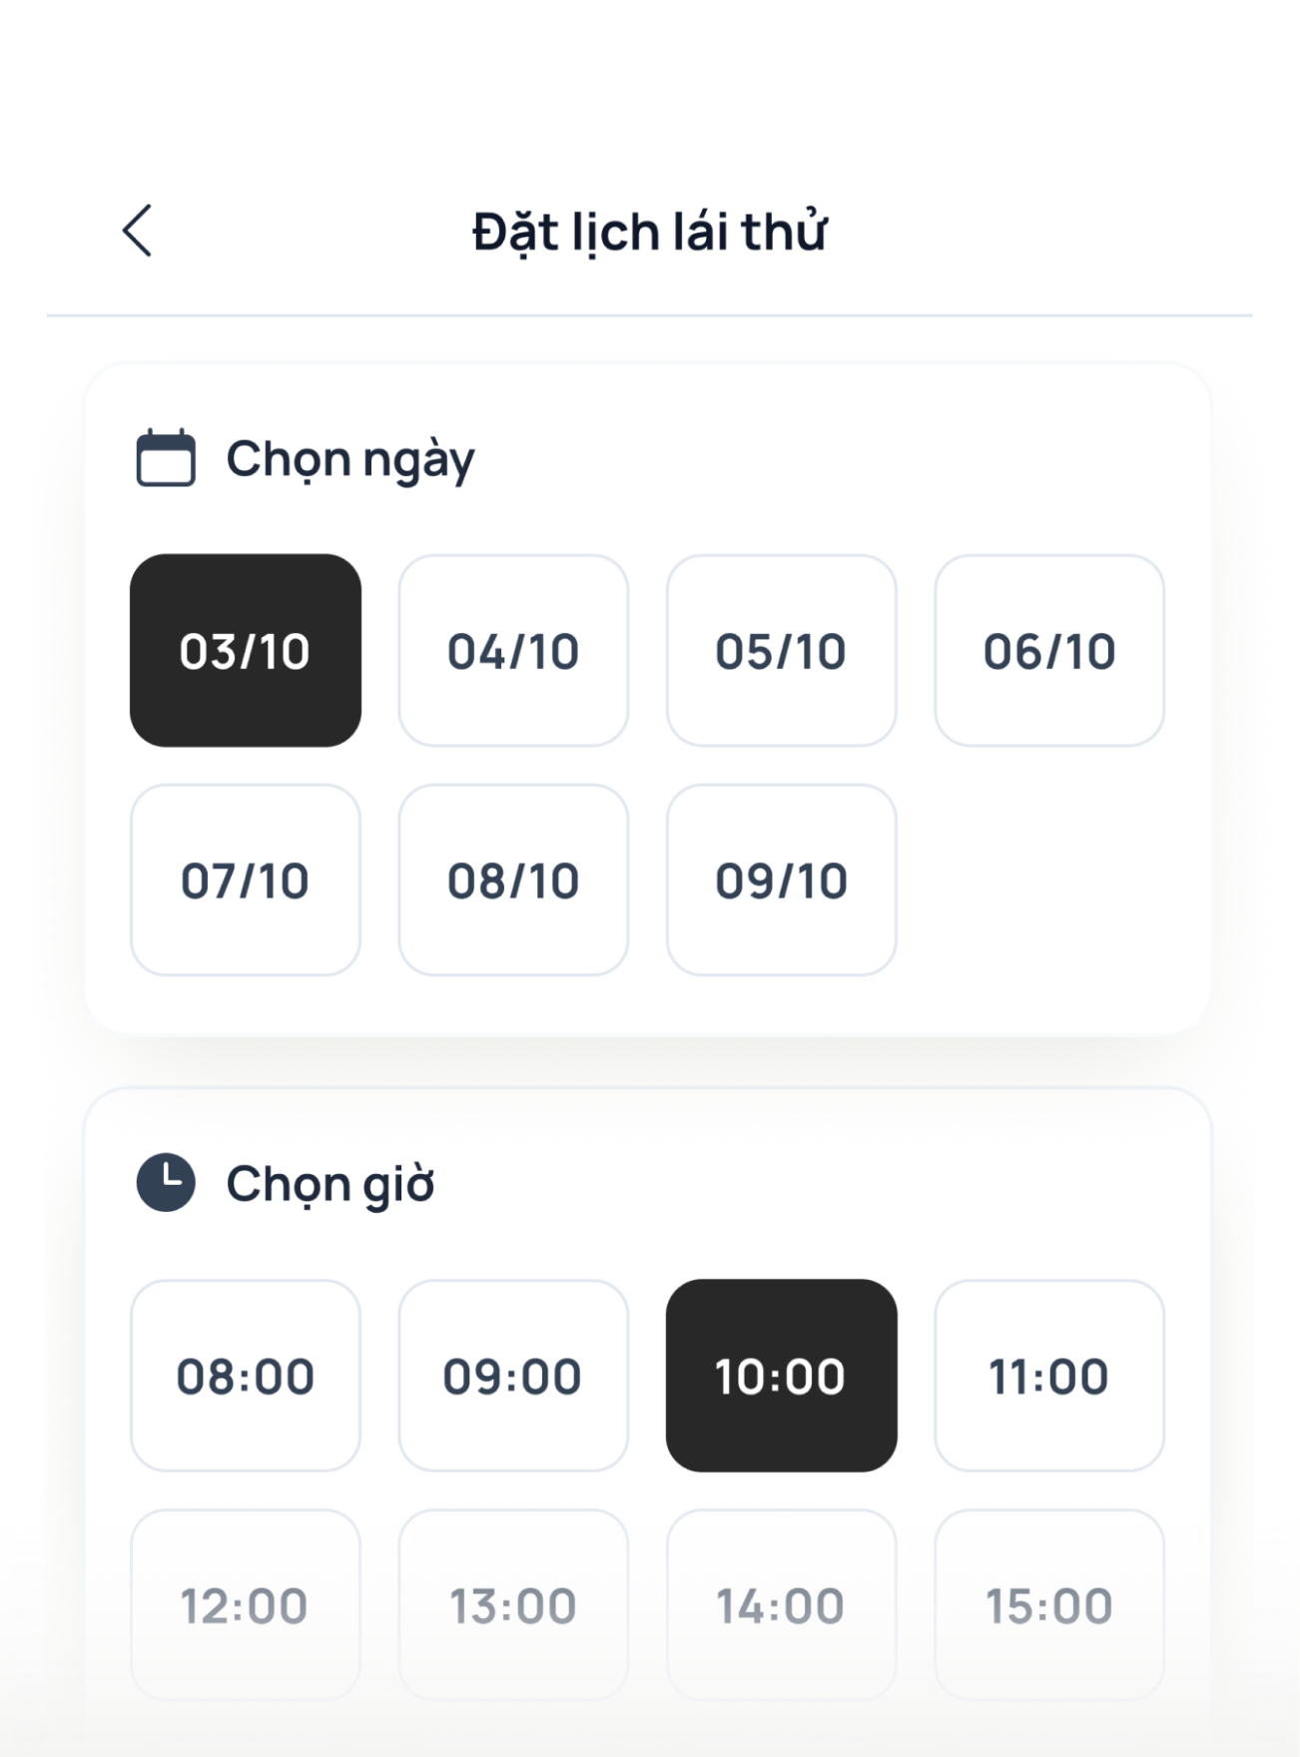1300x1757 pixels.
Task: Select the date 03/10
Action: tap(246, 651)
